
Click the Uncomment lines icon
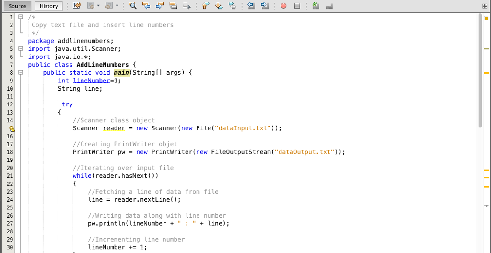coord(329,6)
